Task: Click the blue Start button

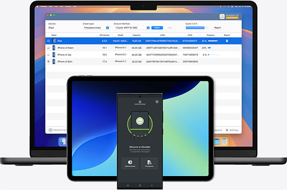Action: (x=157, y=28)
